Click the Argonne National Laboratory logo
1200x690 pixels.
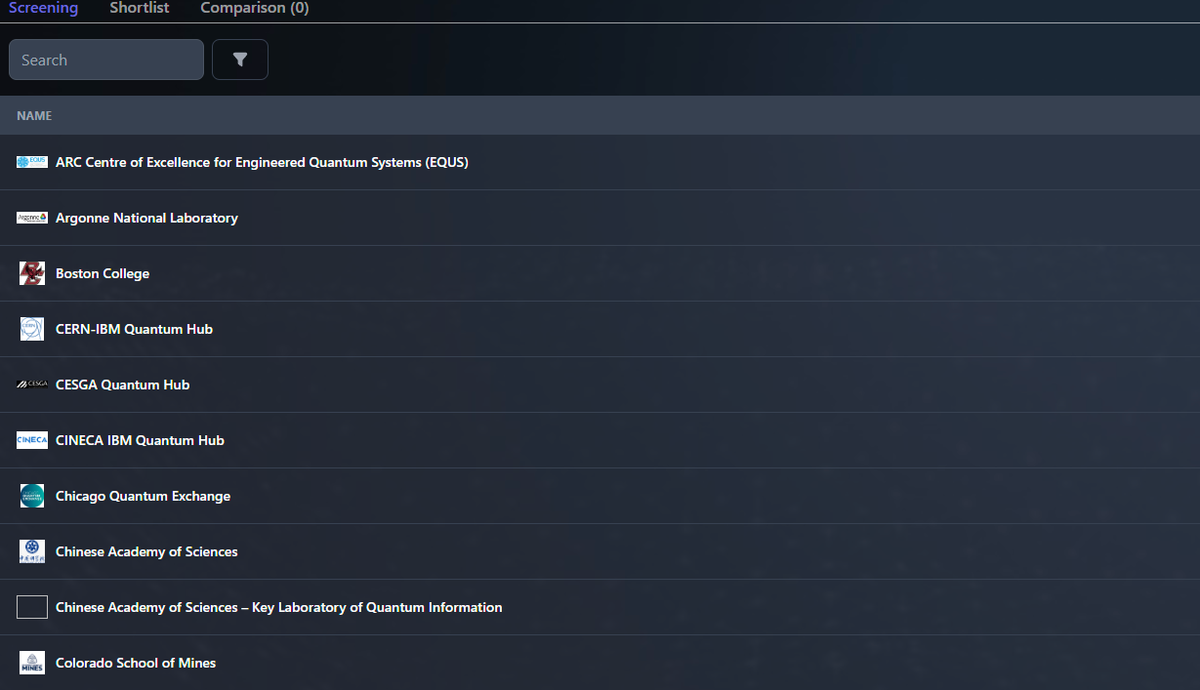pos(32,218)
